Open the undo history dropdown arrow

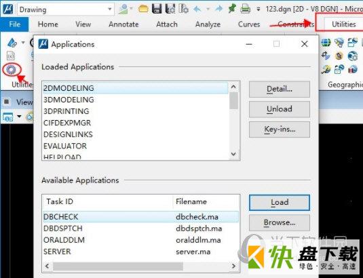point(208,9)
